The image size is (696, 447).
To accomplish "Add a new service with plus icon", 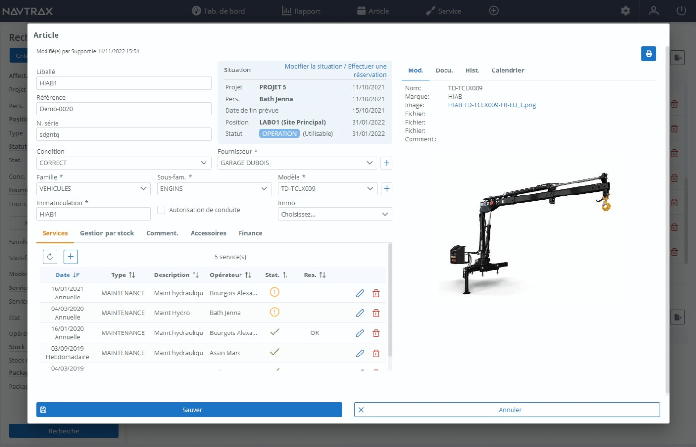I will click(70, 257).
